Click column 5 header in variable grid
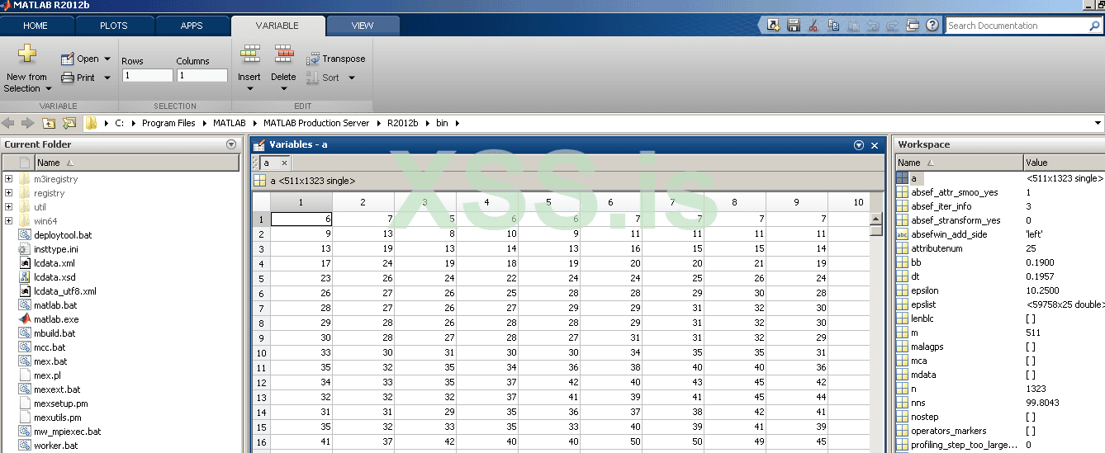Viewport: 1105px width, 453px height. click(548, 202)
